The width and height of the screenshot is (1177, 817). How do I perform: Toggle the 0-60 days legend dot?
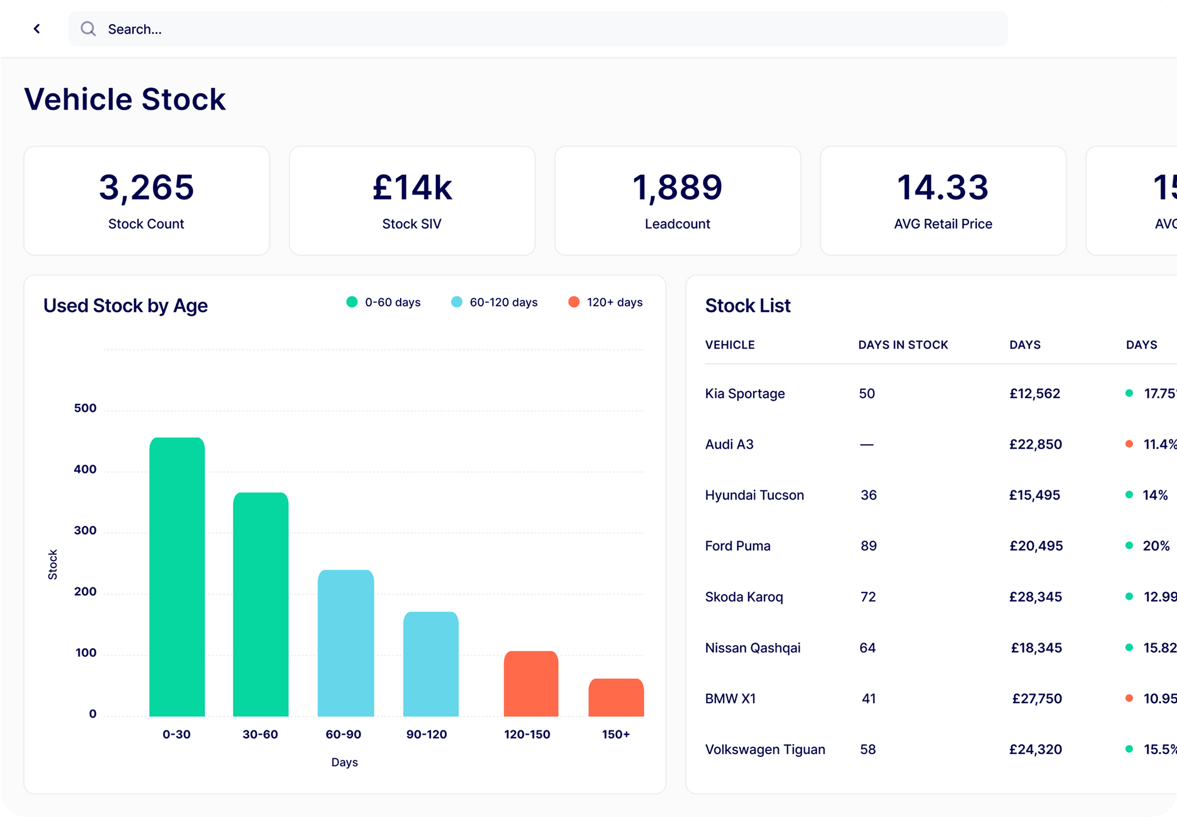(x=352, y=302)
